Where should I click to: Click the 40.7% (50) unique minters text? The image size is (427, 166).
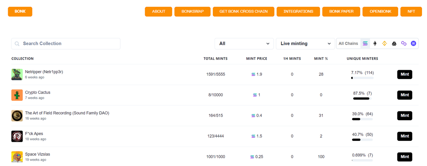coord(363,134)
